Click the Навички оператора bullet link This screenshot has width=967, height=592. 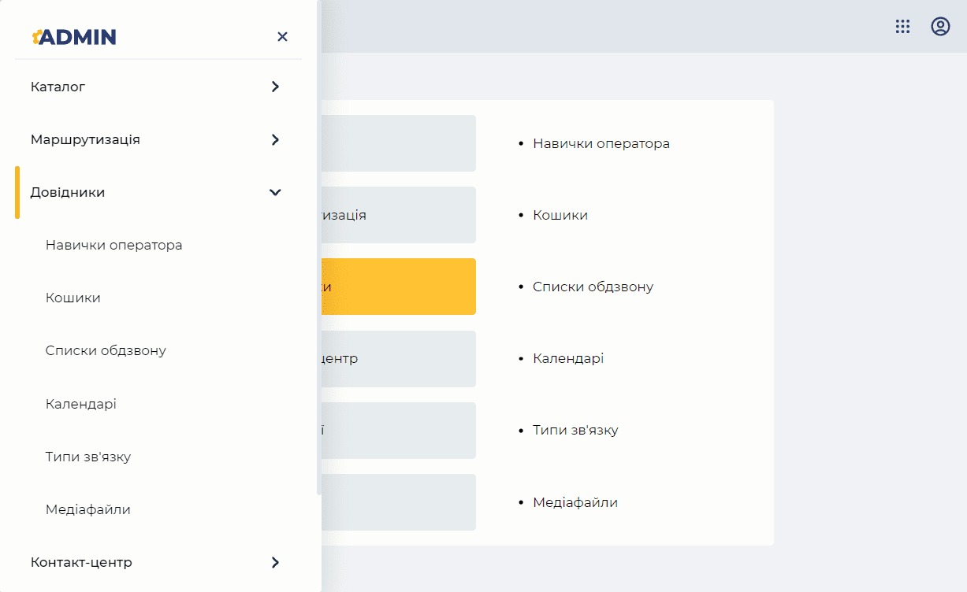(601, 143)
